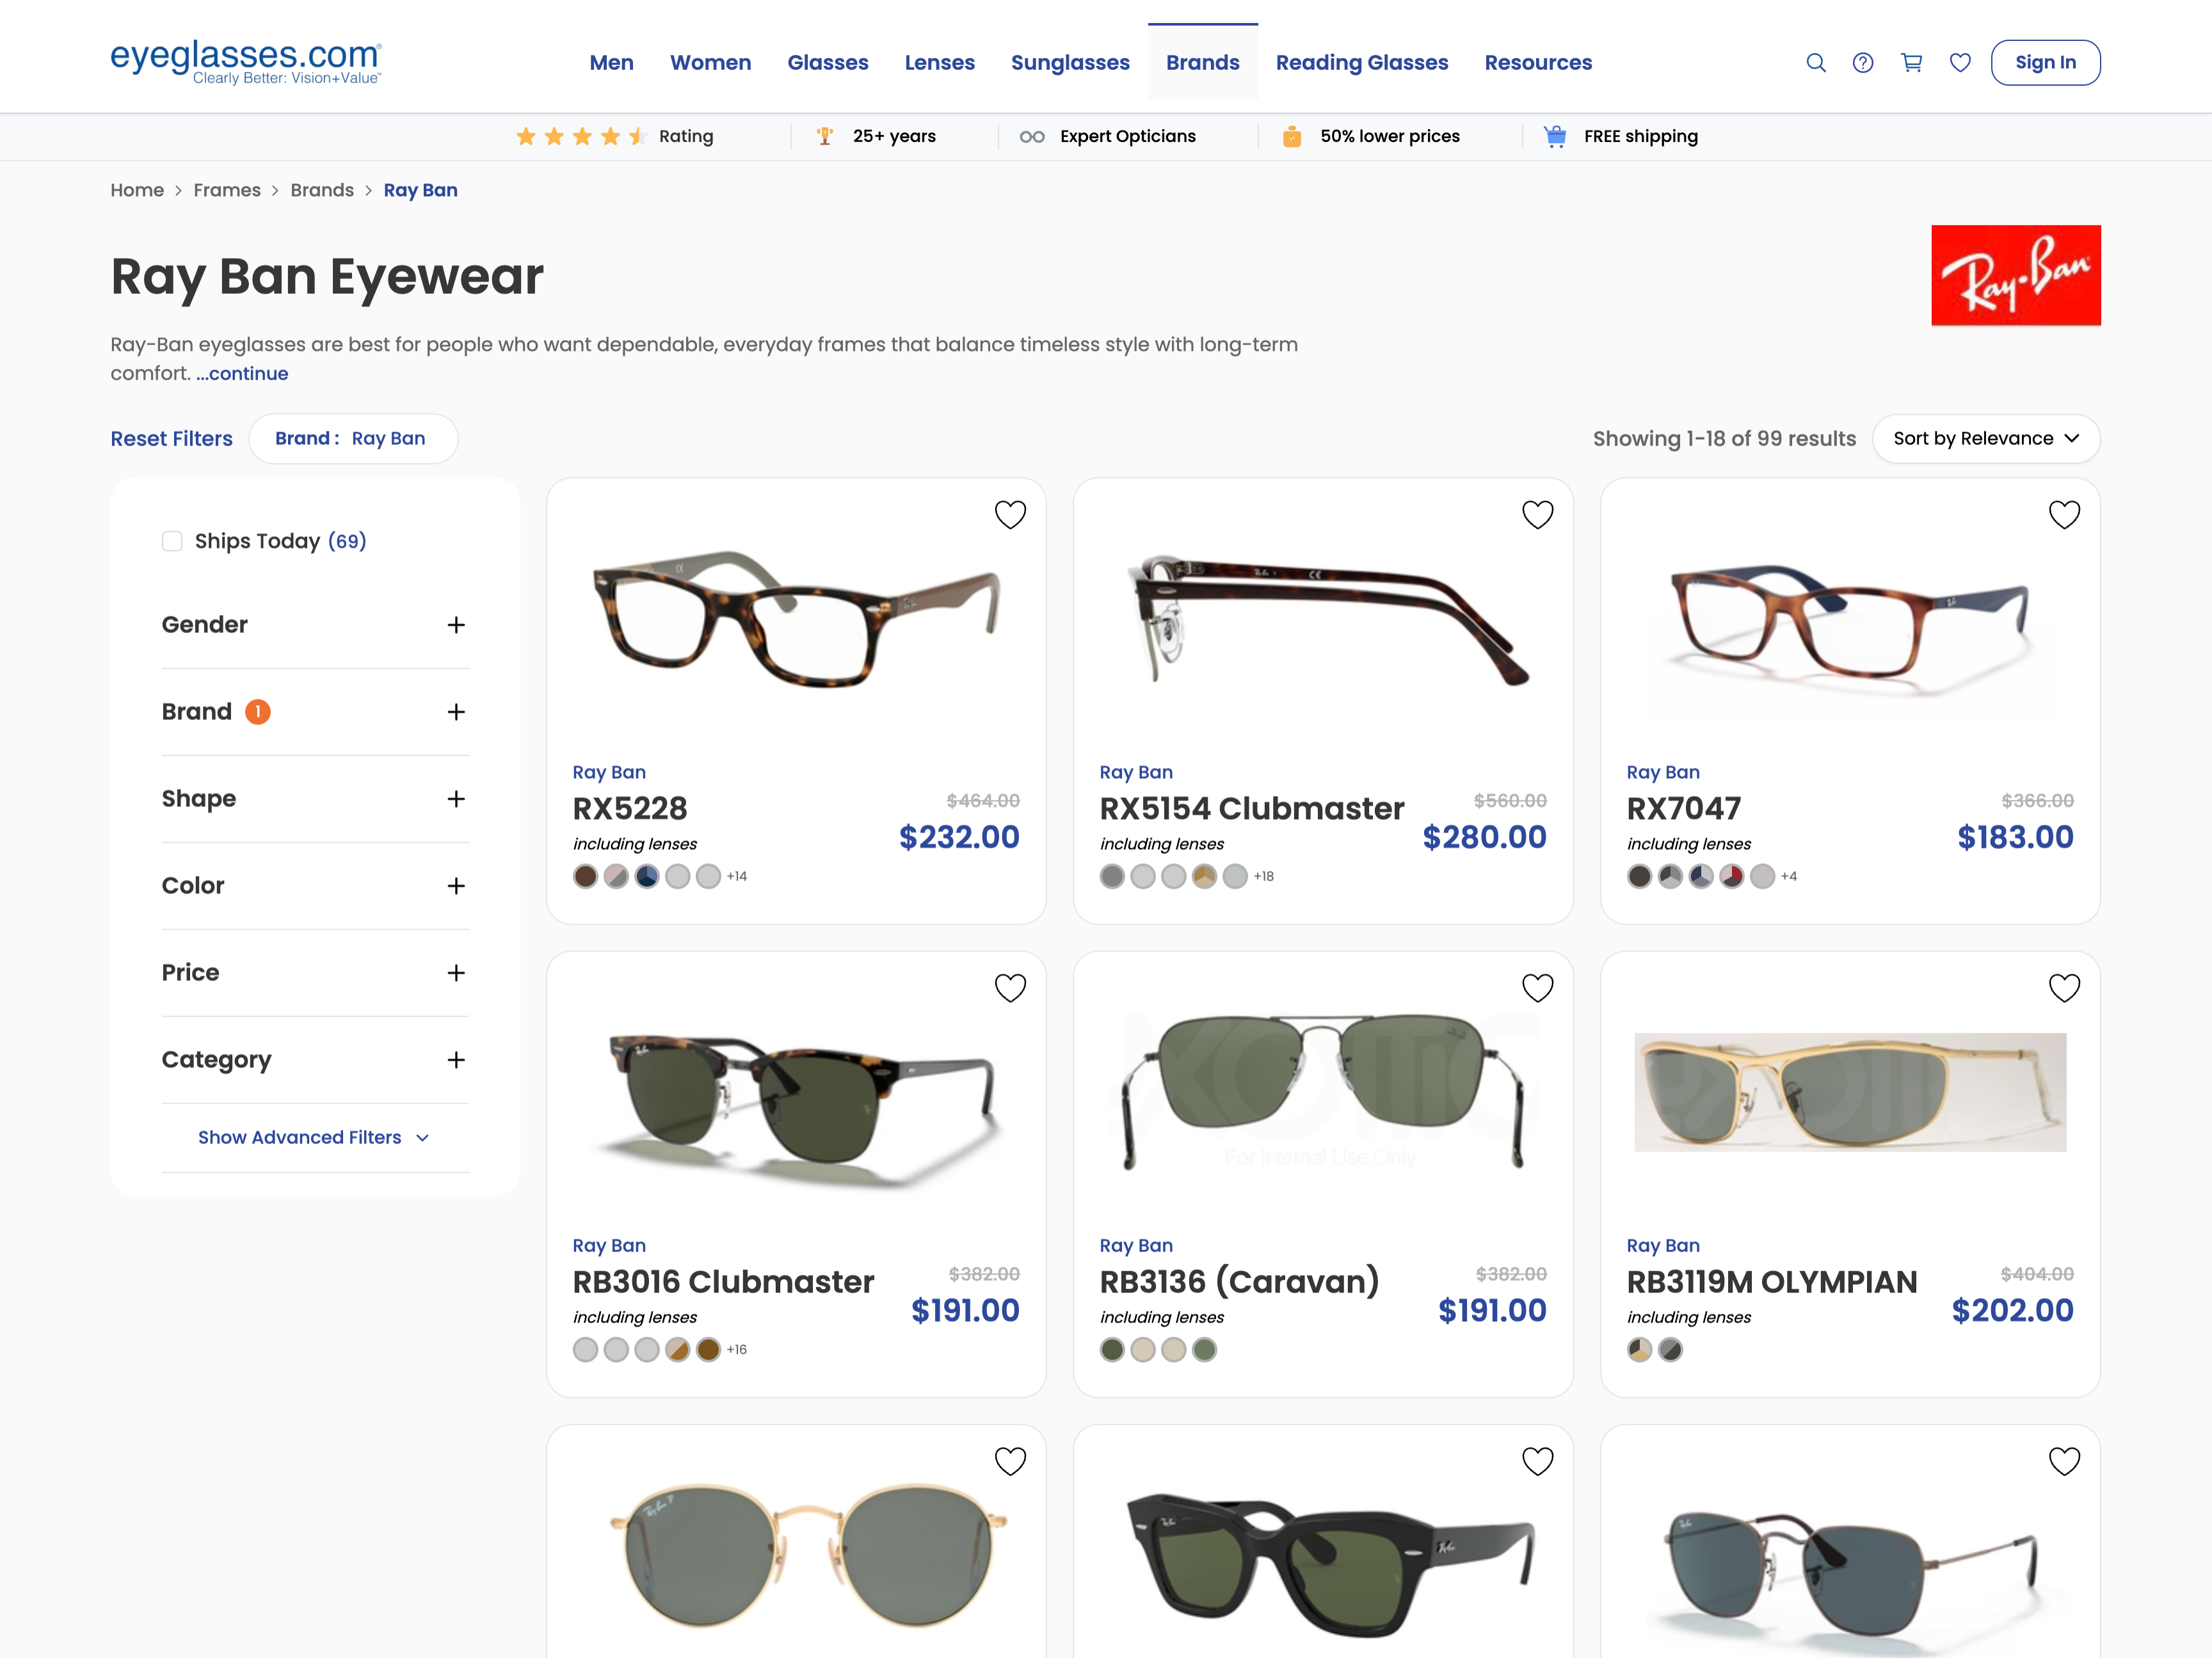The height and width of the screenshot is (1658, 2212).
Task: Open the RB3119M OLYMPIAN product image
Action: pyautogui.click(x=1850, y=1092)
